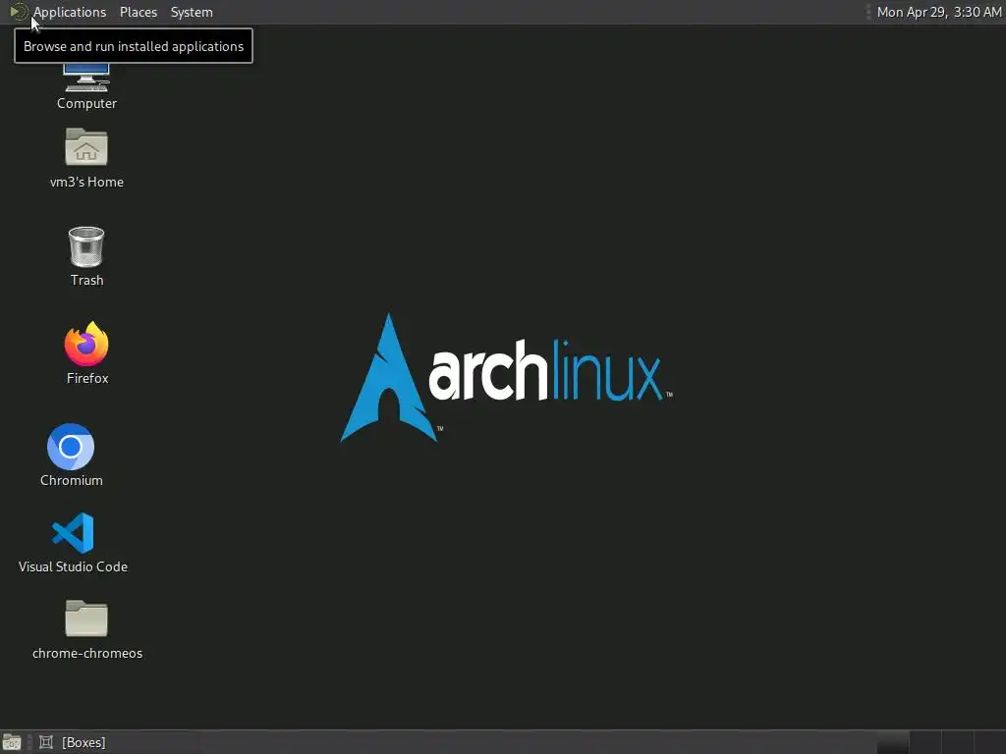Click the "Visual Studio Code" label text
This screenshot has height=754, width=1006.
pyautogui.click(x=73, y=566)
